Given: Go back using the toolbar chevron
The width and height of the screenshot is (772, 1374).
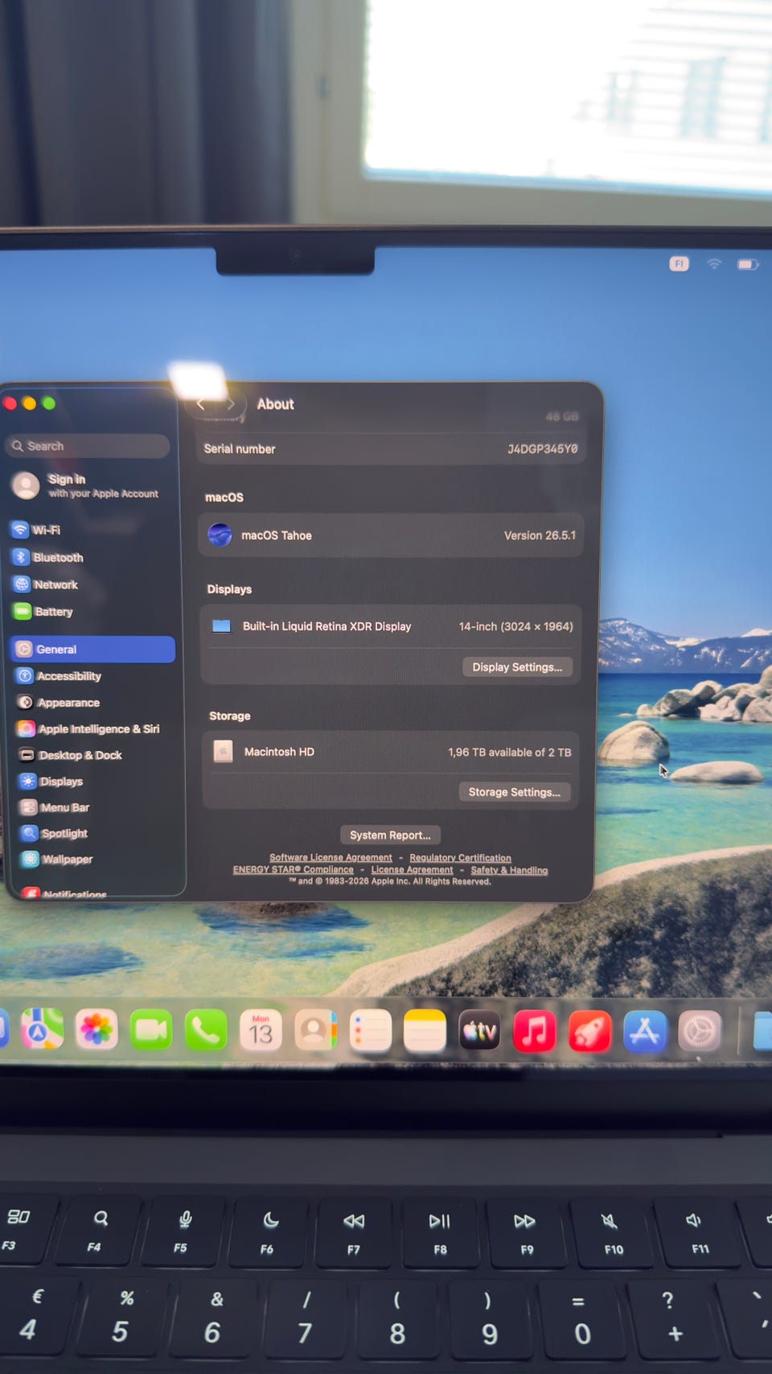Looking at the screenshot, I should coord(201,404).
